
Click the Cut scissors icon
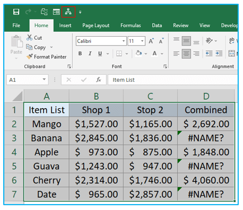tap(29, 38)
